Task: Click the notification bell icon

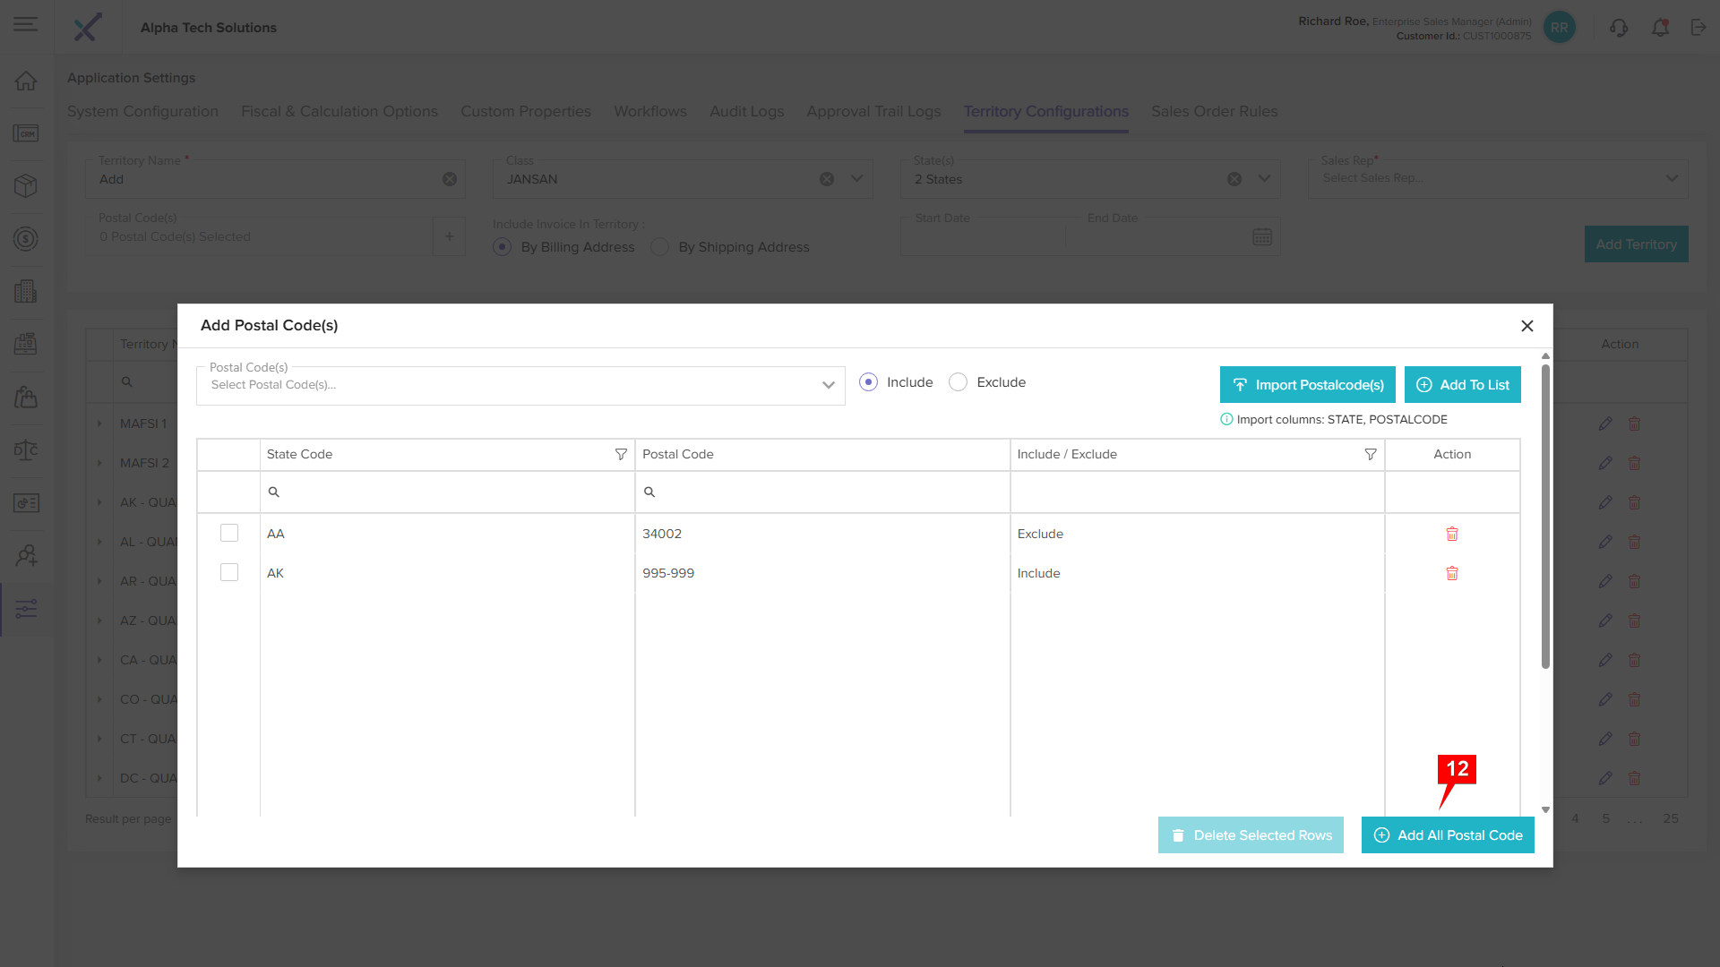Action: click(x=1660, y=28)
